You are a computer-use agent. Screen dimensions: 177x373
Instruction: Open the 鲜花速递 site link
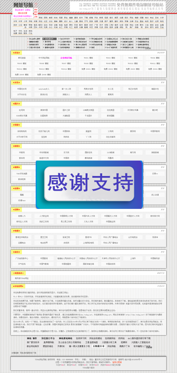click(22, 58)
